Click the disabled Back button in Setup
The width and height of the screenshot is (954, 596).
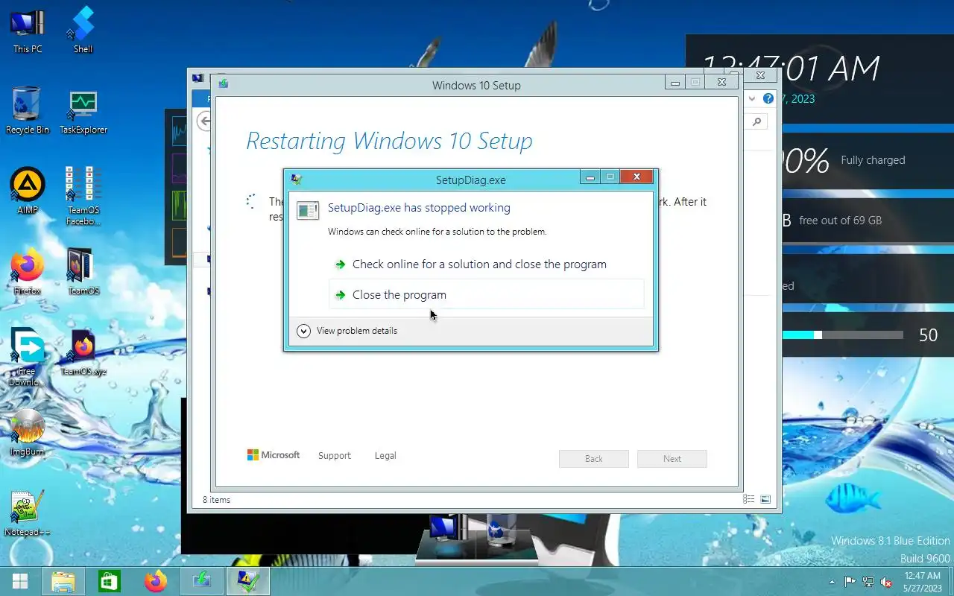(x=594, y=459)
